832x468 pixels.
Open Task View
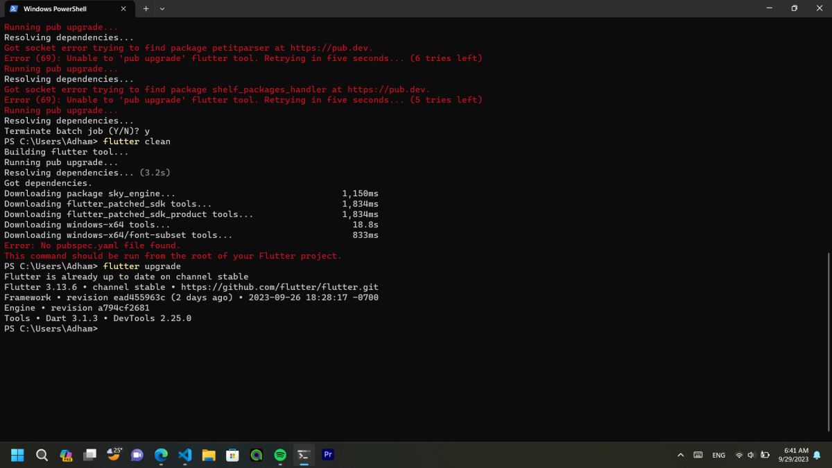click(x=89, y=455)
